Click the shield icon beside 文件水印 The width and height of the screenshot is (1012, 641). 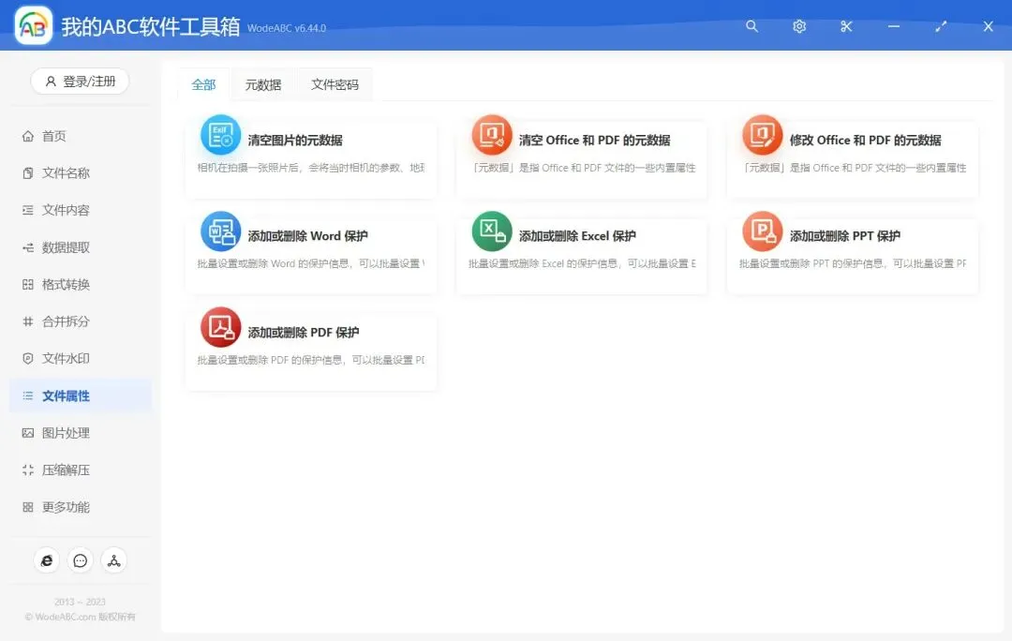point(28,358)
